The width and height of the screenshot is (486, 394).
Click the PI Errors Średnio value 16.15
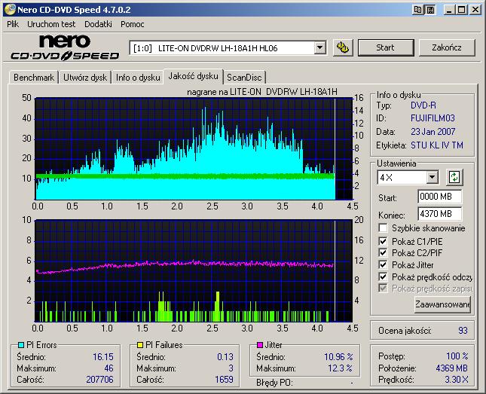coord(103,357)
